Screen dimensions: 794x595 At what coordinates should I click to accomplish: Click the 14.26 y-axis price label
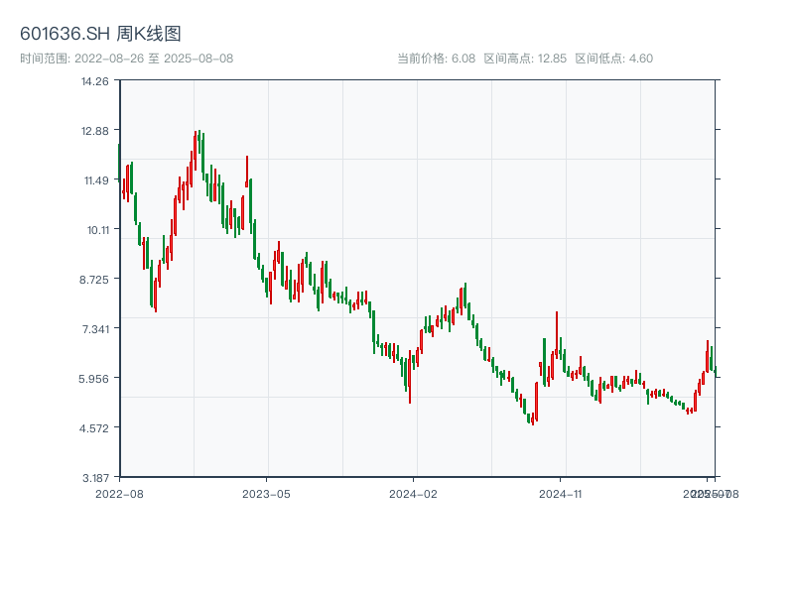(x=95, y=81)
